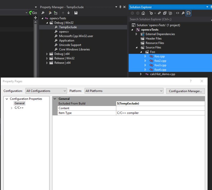212x190 pixels.
Task: Click the Configuration Manager button
Action: (185, 91)
